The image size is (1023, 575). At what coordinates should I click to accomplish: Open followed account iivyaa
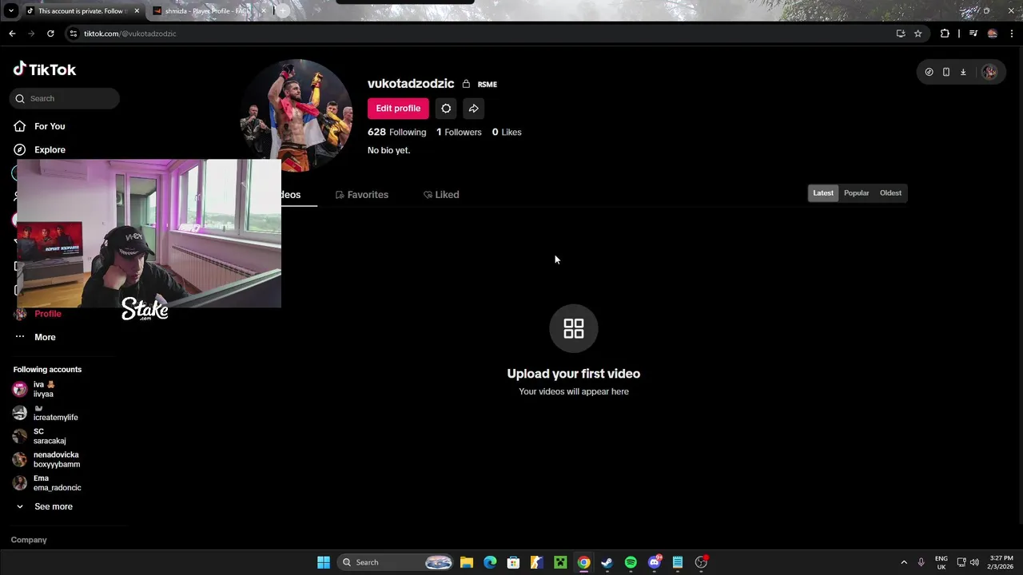pyautogui.click(x=45, y=389)
